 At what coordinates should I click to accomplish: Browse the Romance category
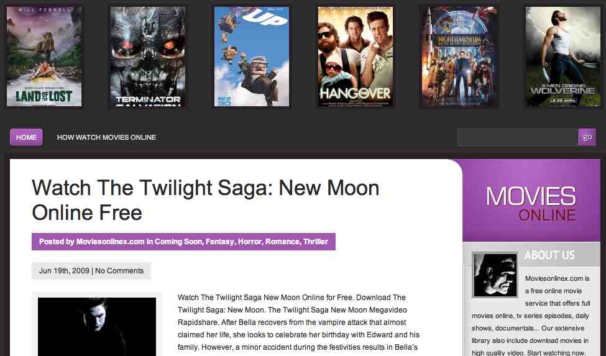click(283, 242)
